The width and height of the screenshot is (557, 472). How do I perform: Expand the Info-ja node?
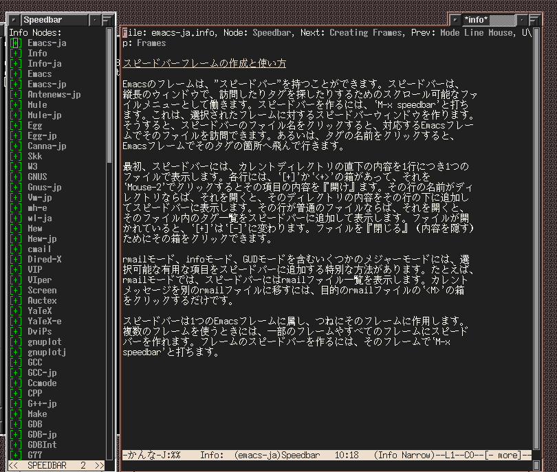click(x=16, y=63)
